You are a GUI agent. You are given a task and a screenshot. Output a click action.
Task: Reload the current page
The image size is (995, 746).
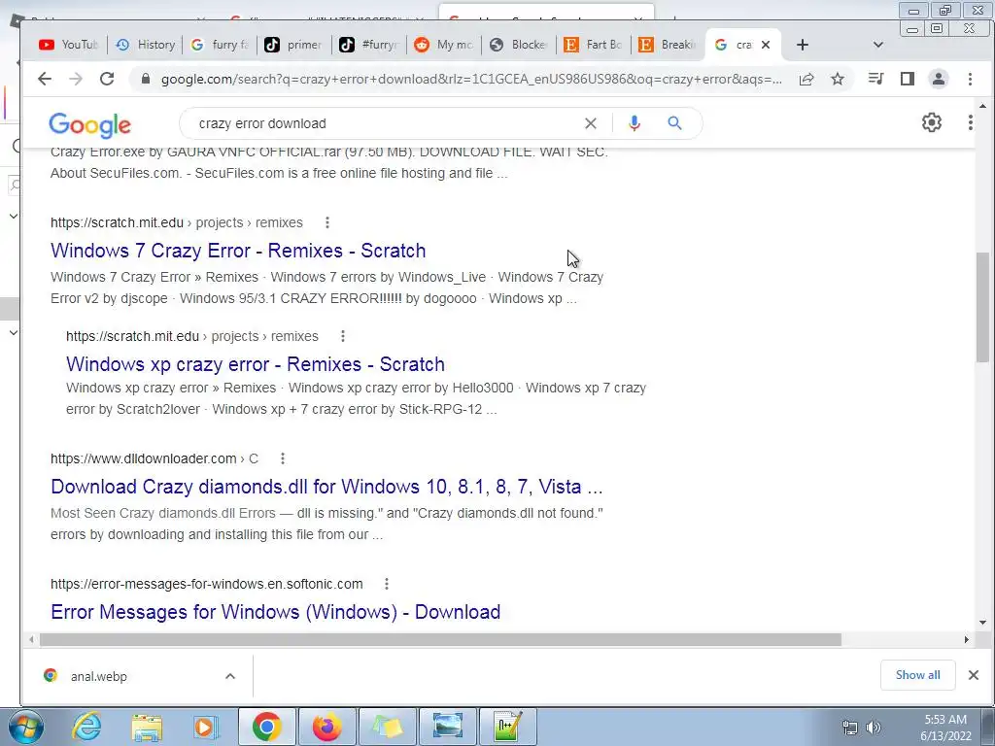(107, 79)
